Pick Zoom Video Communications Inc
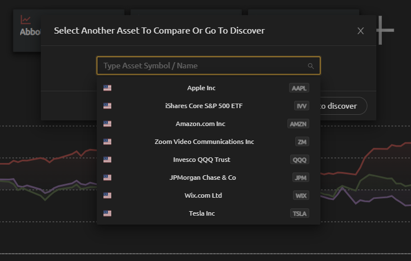The height and width of the screenshot is (261, 411). [204, 142]
